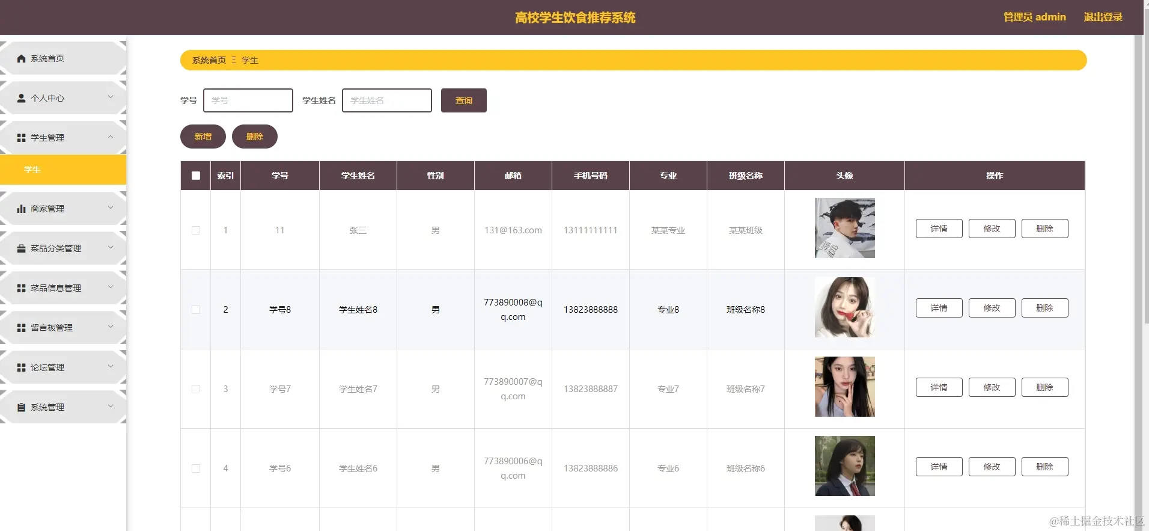Image resolution: width=1149 pixels, height=531 pixels.
Task: Collapse 学生管理 menu chevron
Action: click(111, 137)
